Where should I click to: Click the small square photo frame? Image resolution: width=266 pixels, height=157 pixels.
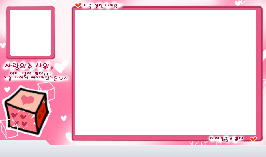(x=31, y=33)
